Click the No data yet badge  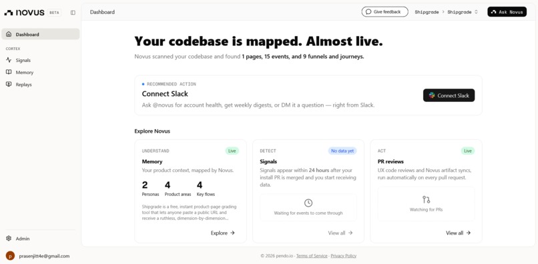pyautogui.click(x=342, y=151)
